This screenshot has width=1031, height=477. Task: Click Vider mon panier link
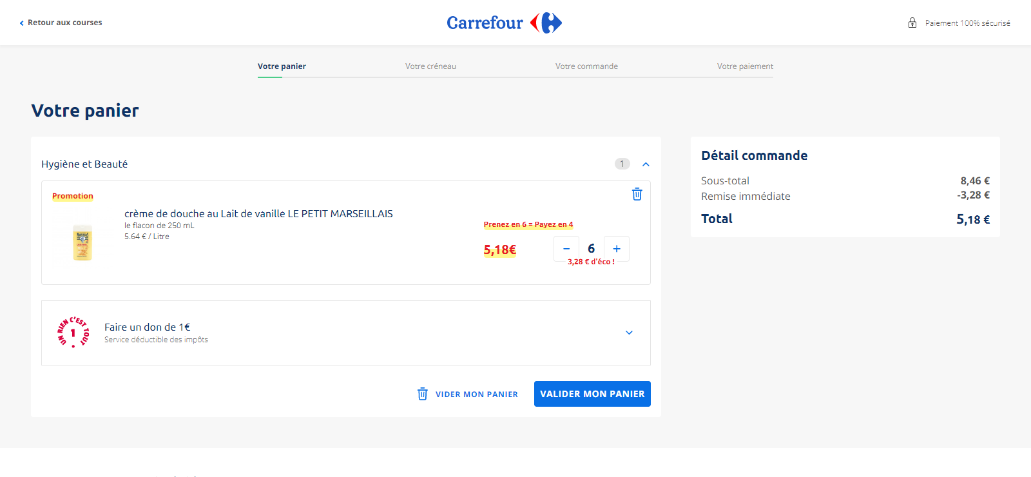[477, 394]
